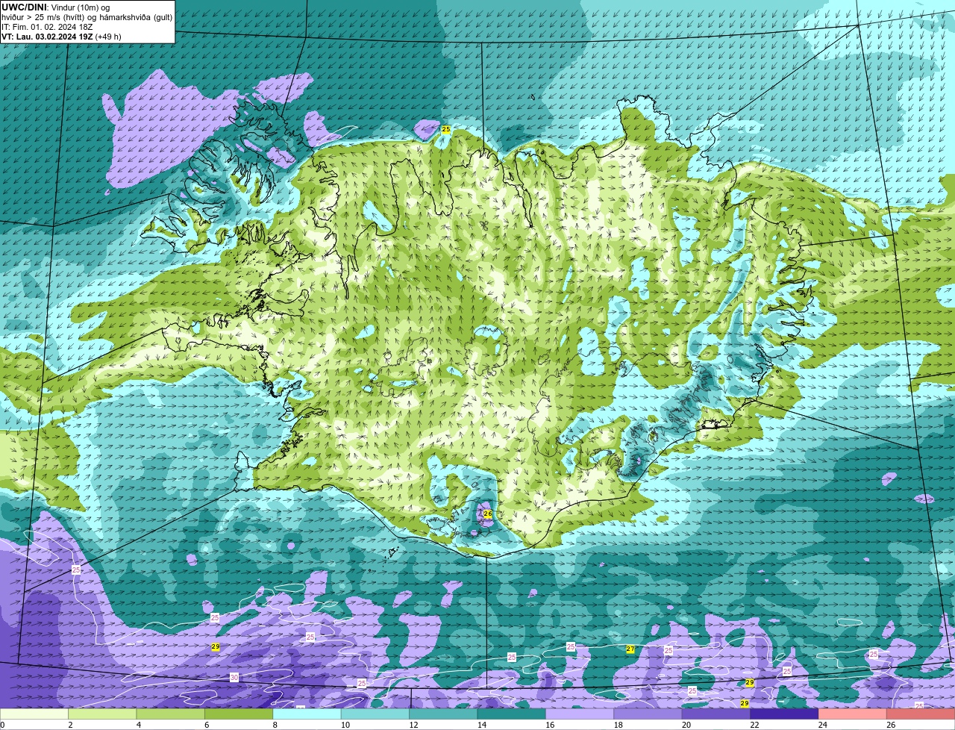Select the light cyan 8–10 legend swatch
Screen dimensions: 955x730
point(307,714)
